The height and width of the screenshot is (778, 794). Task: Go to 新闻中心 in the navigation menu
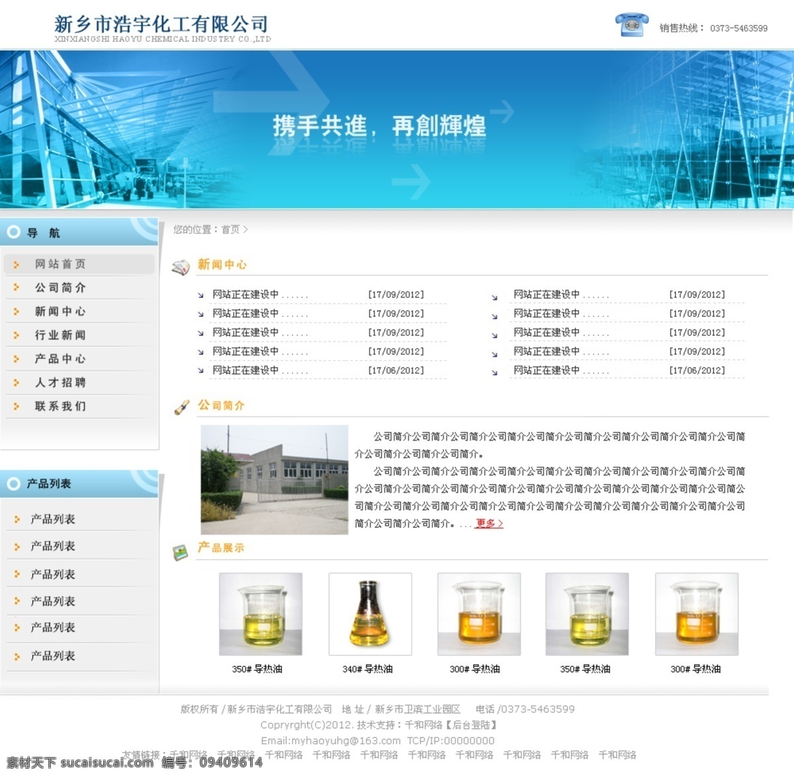pyautogui.click(x=60, y=312)
